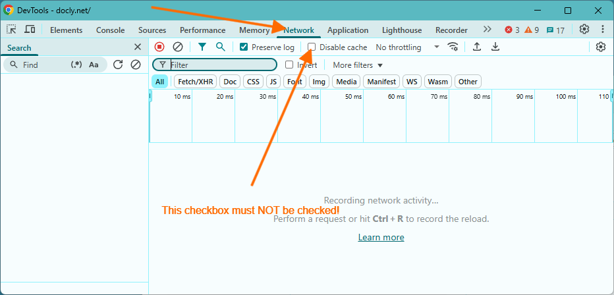Select the Fetch/XHR filter button
The image size is (614, 295).
click(x=194, y=82)
